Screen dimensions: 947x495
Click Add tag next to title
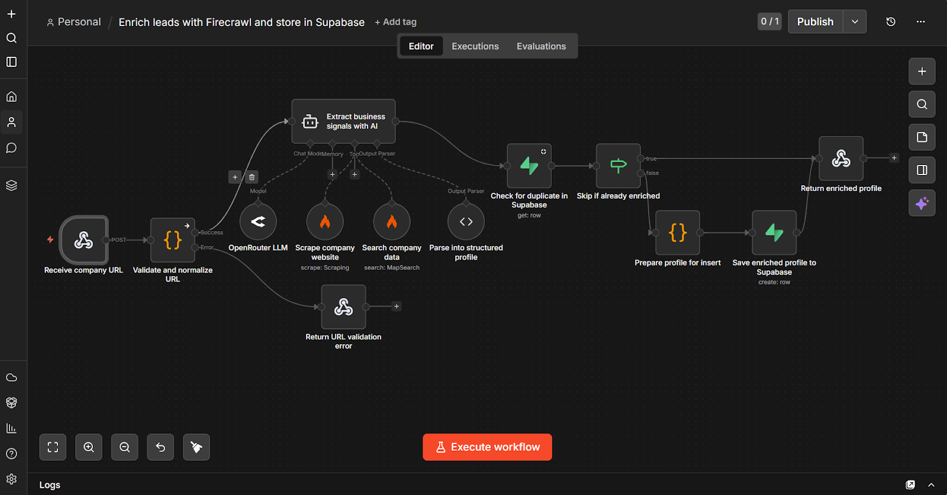pyautogui.click(x=395, y=22)
